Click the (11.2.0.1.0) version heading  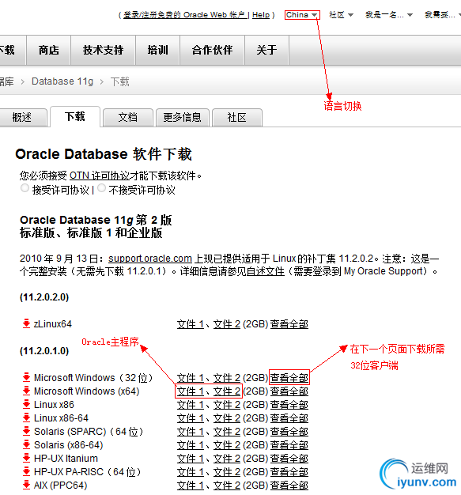point(44,351)
